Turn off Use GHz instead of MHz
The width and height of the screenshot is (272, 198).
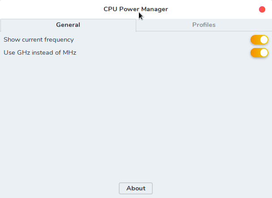259,53
